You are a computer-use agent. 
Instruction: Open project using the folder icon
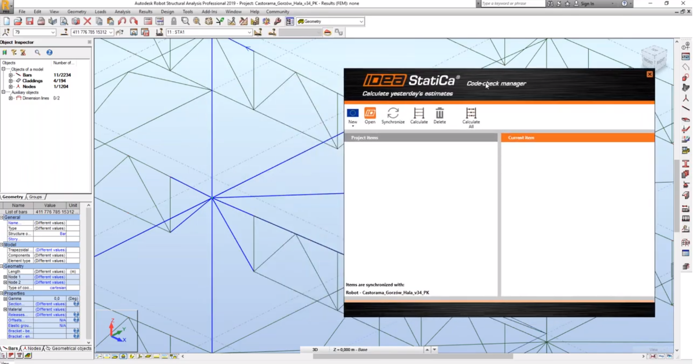pos(18,21)
